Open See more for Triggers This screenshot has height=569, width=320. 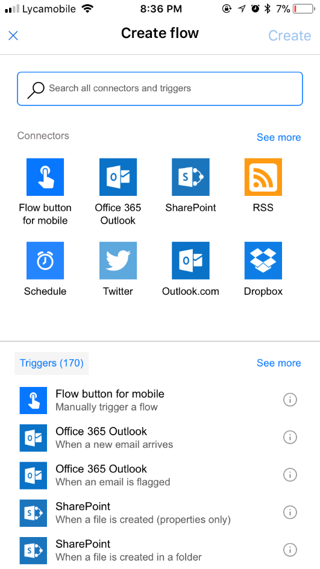pos(278,363)
